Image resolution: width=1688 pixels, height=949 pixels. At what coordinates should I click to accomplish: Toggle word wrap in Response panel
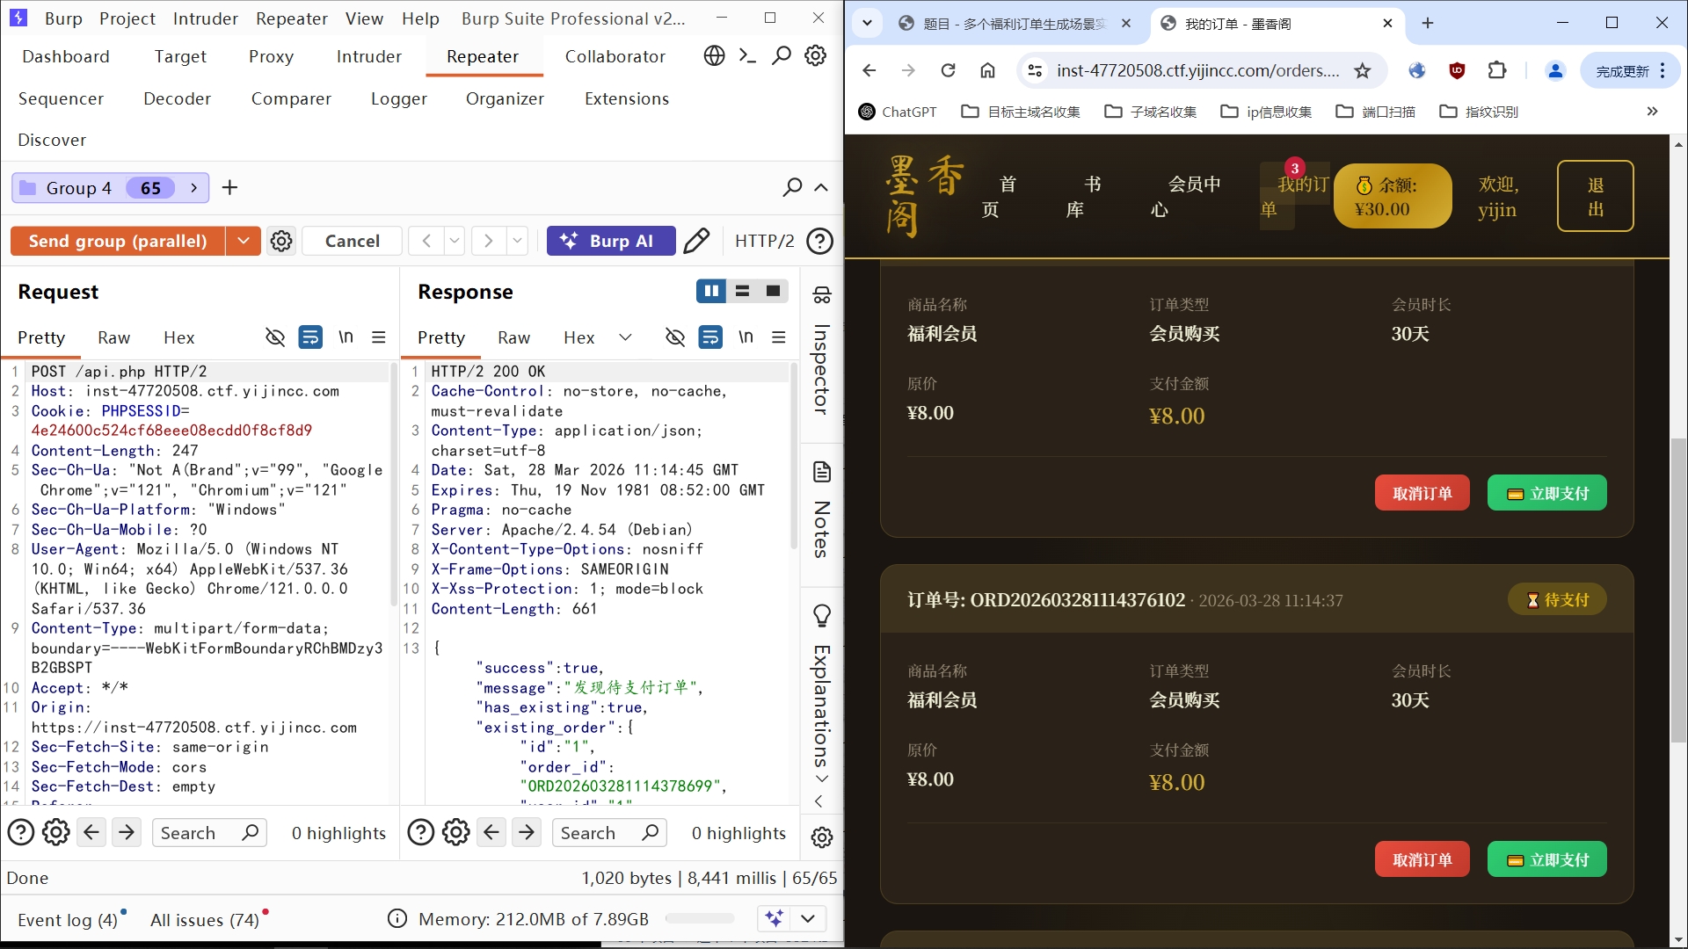tap(710, 337)
